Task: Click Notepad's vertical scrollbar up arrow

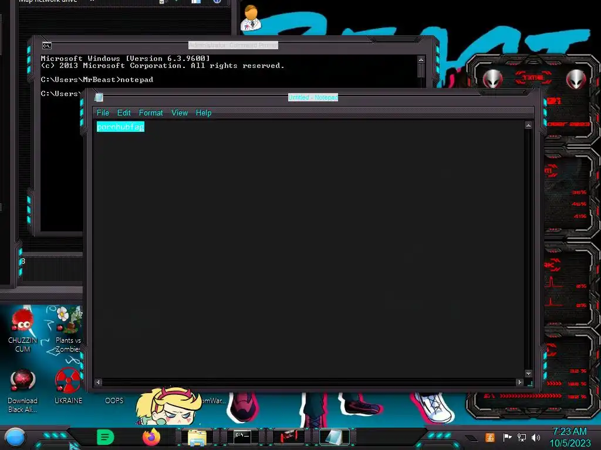Action: [528, 125]
